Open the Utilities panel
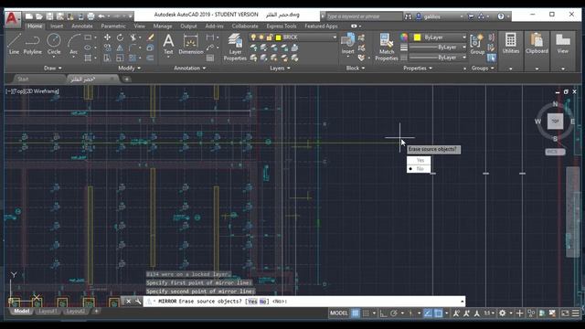Viewport: 585px width, 329px height. point(510,44)
